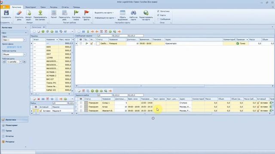This screenshot has height=154, width=275.
Task: Close the Логистика document tab
Action: [x=44, y=27]
